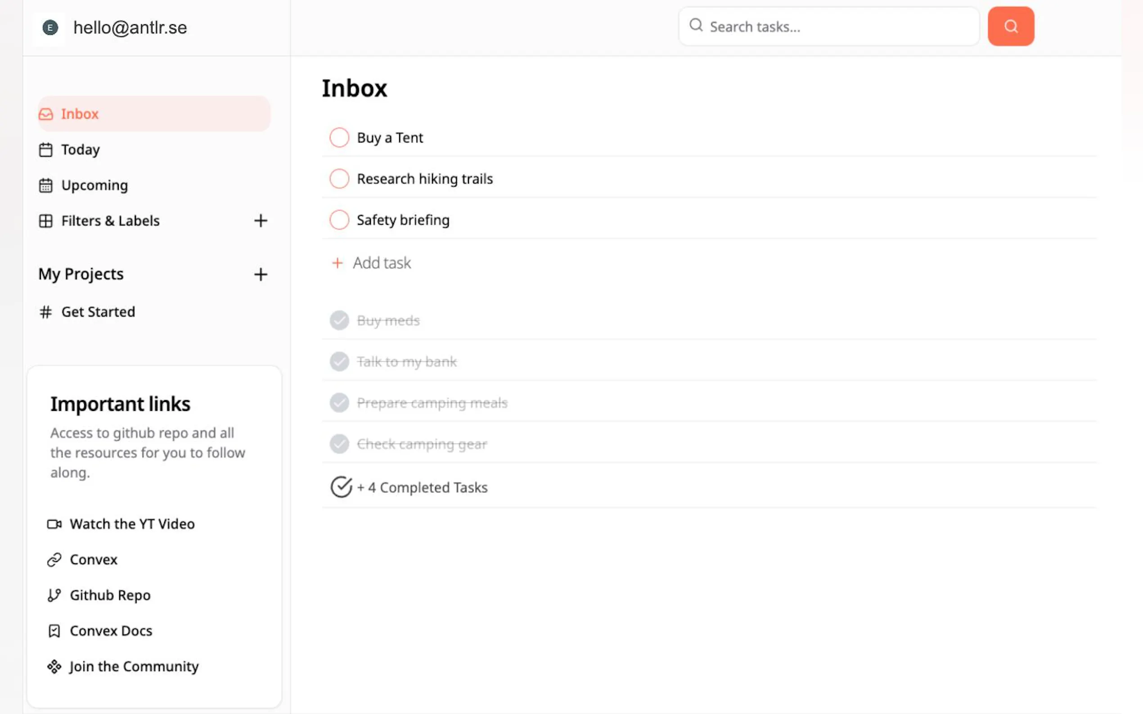This screenshot has width=1143, height=714.
Task: Complete the Safety briefing task
Action: 339,220
